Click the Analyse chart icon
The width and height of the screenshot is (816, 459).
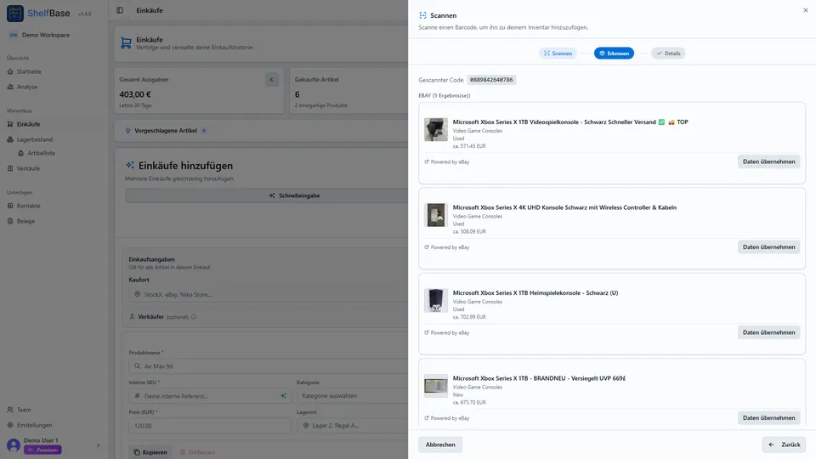point(10,87)
